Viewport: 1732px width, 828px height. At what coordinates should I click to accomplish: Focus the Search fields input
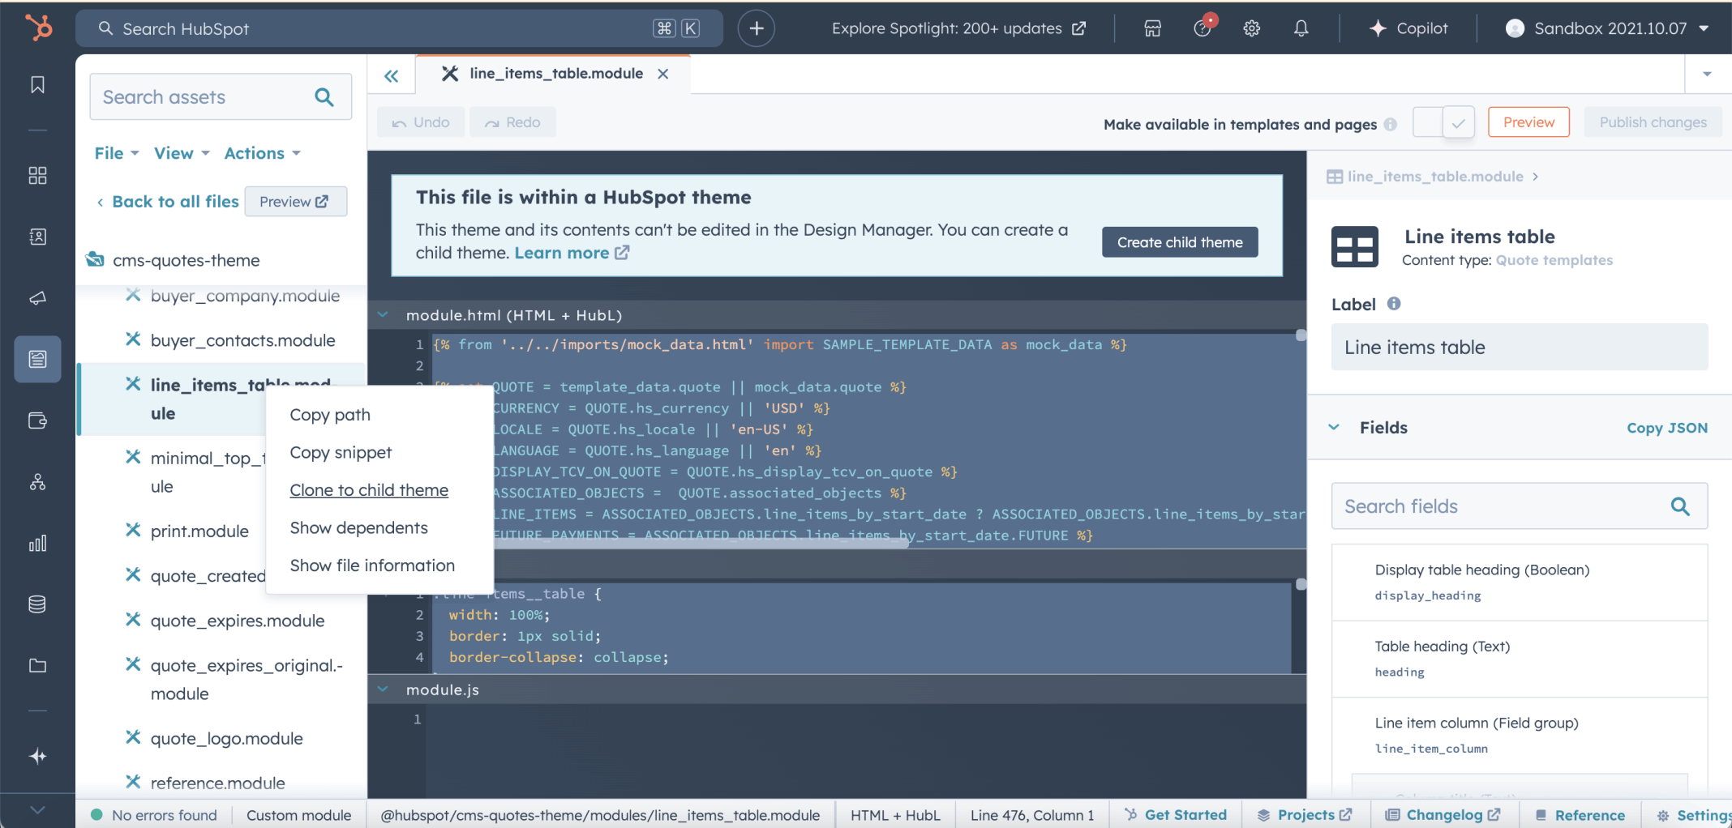click(x=1520, y=506)
